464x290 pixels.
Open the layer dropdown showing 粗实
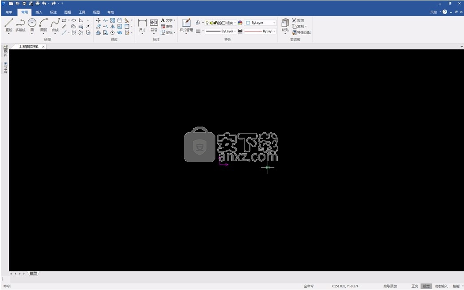coord(221,23)
